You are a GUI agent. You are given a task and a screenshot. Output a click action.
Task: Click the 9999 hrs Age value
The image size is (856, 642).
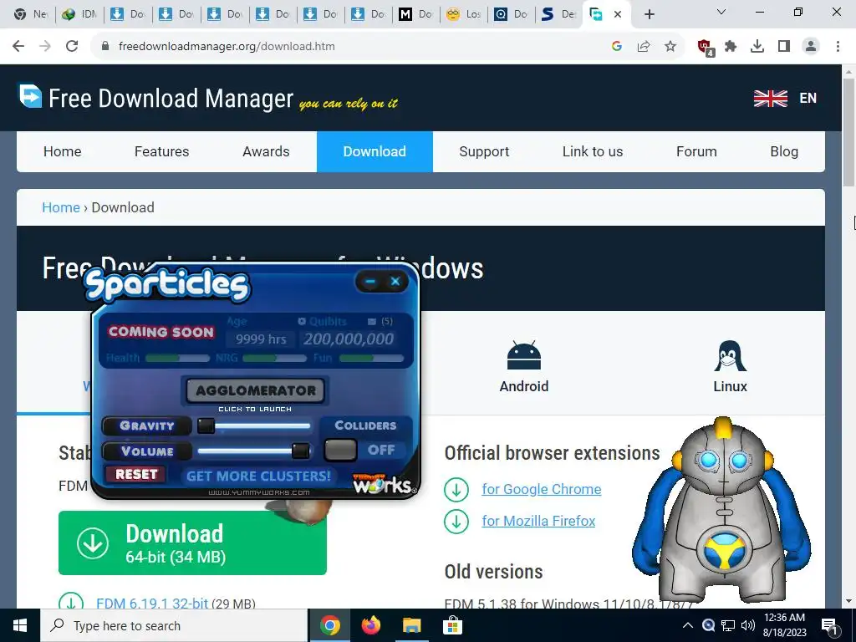click(261, 339)
